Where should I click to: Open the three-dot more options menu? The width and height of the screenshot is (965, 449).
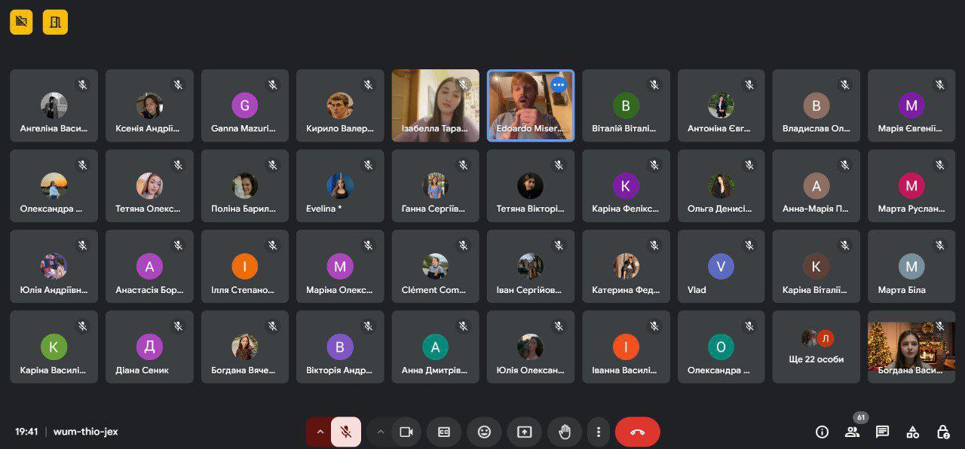598,432
